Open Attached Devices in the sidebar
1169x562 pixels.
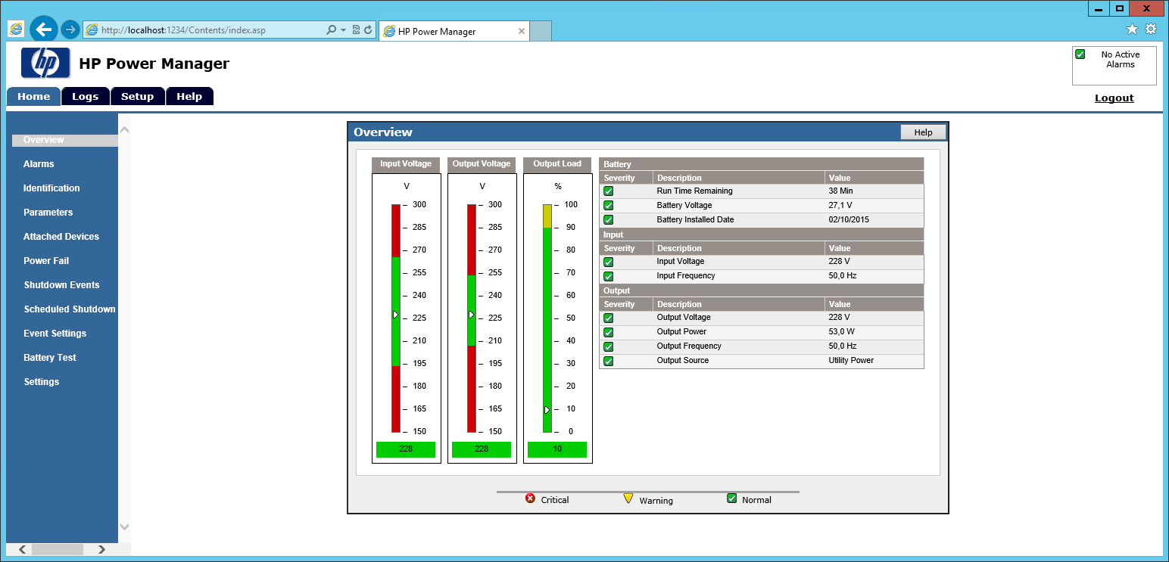click(x=61, y=237)
